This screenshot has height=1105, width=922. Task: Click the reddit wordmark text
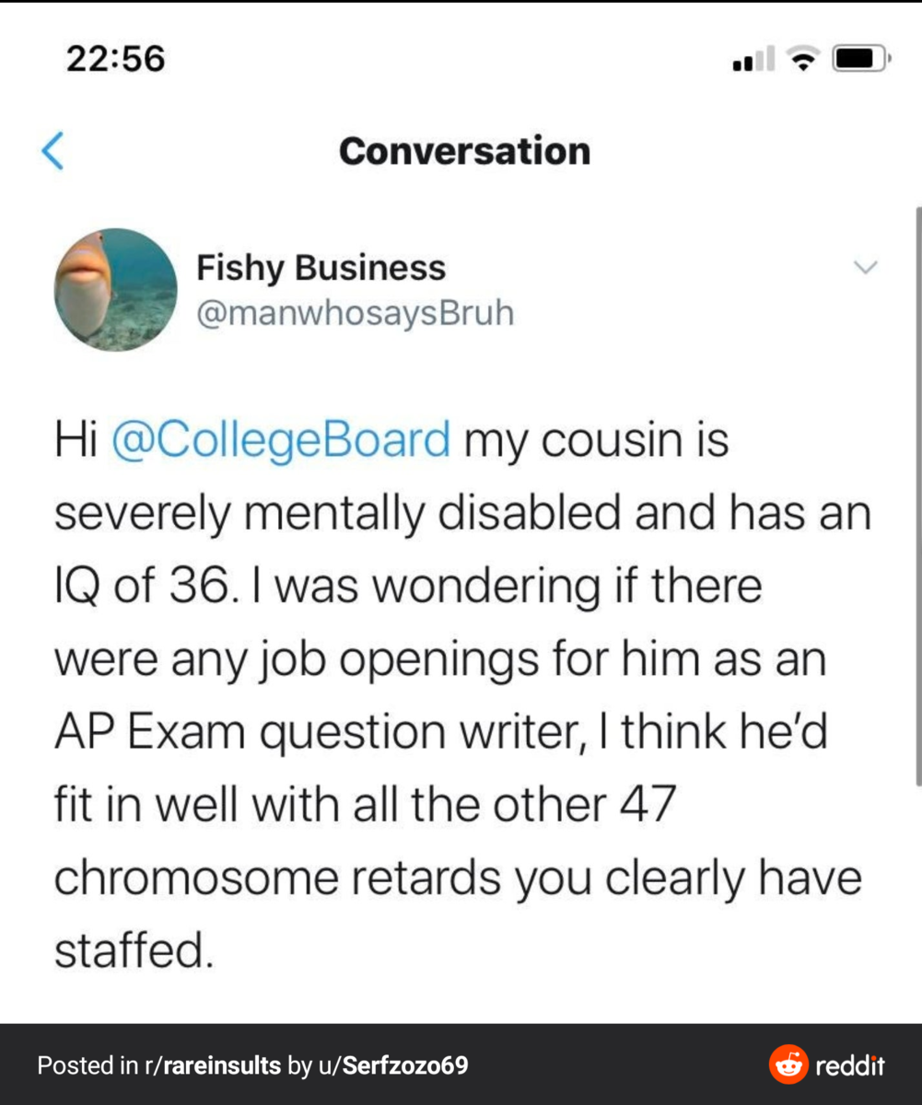coord(850,1065)
